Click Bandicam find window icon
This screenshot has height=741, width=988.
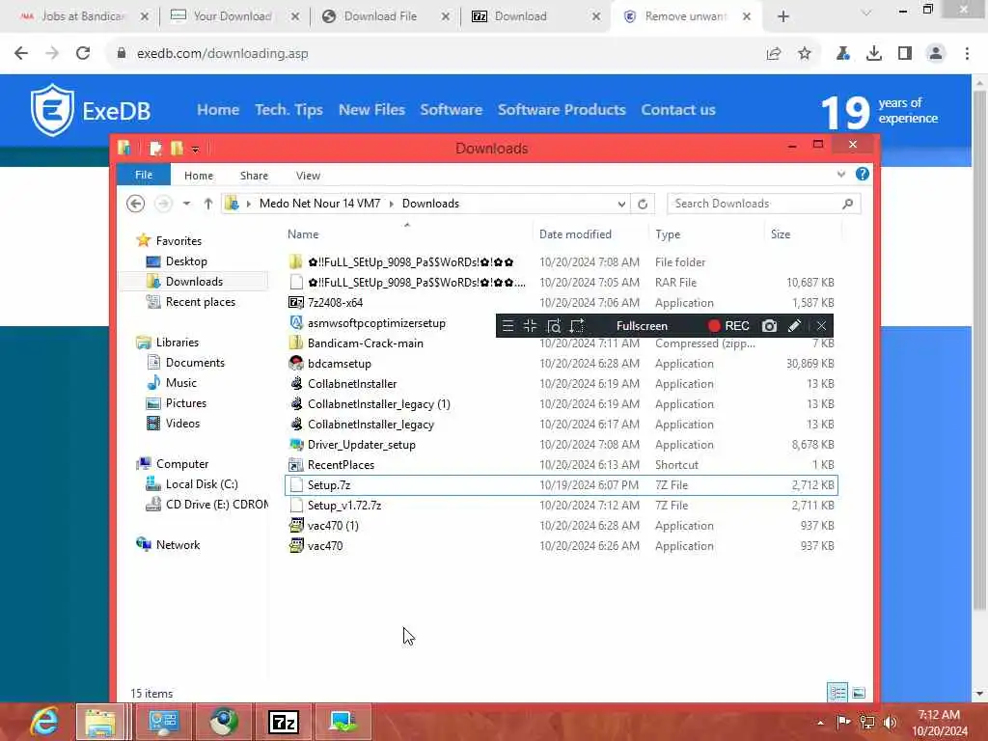tap(553, 326)
